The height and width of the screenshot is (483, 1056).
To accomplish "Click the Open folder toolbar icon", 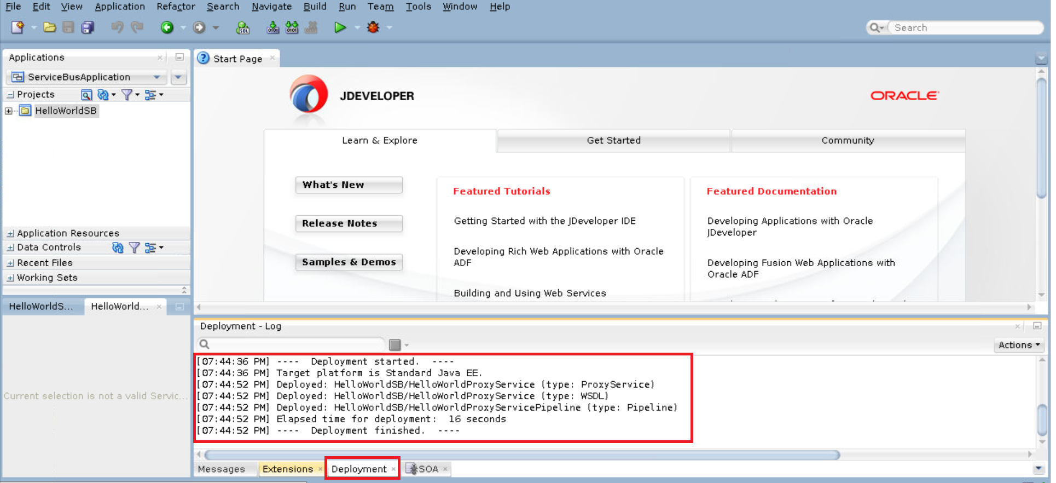I will click(x=50, y=27).
